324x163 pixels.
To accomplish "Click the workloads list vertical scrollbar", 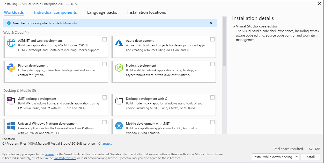I will coord(224,41).
